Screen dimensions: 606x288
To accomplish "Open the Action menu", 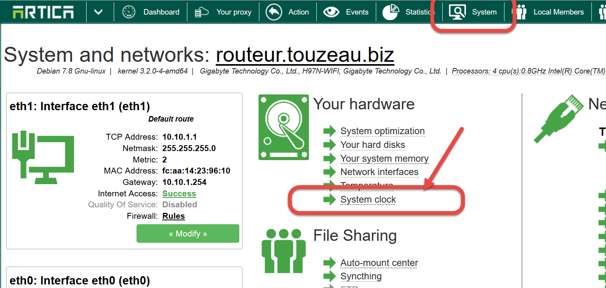I will coord(298,12).
